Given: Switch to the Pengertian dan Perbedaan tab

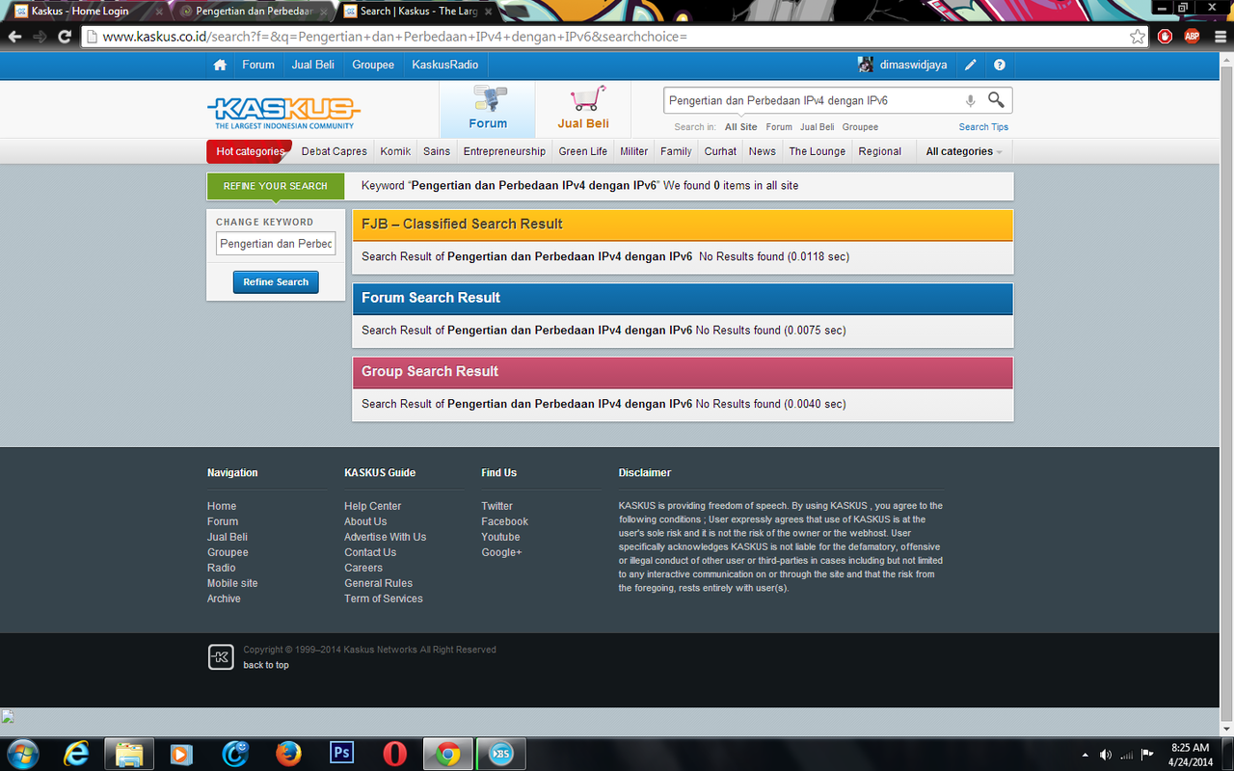Looking at the screenshot, I should (x=254, y=12).
